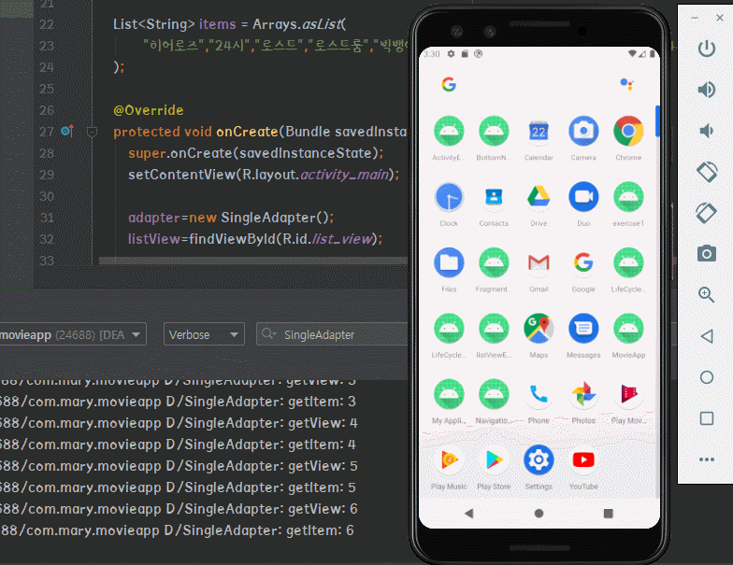Click the override gutter icon on line 27
This screenshot has width=733, height=565.
[67, 131]
